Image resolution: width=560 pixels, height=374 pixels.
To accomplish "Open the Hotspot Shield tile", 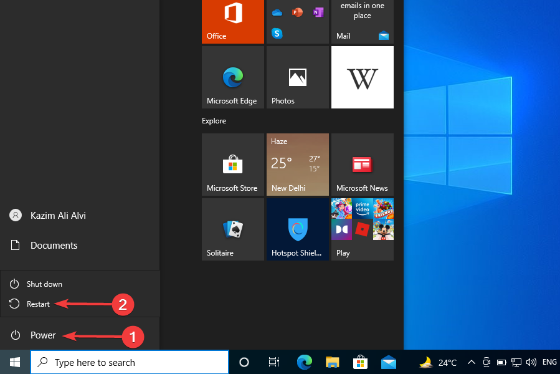I will (297, 229).
